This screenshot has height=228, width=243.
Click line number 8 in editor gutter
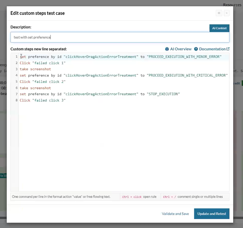pyautogui.click(x=17, y=100)
